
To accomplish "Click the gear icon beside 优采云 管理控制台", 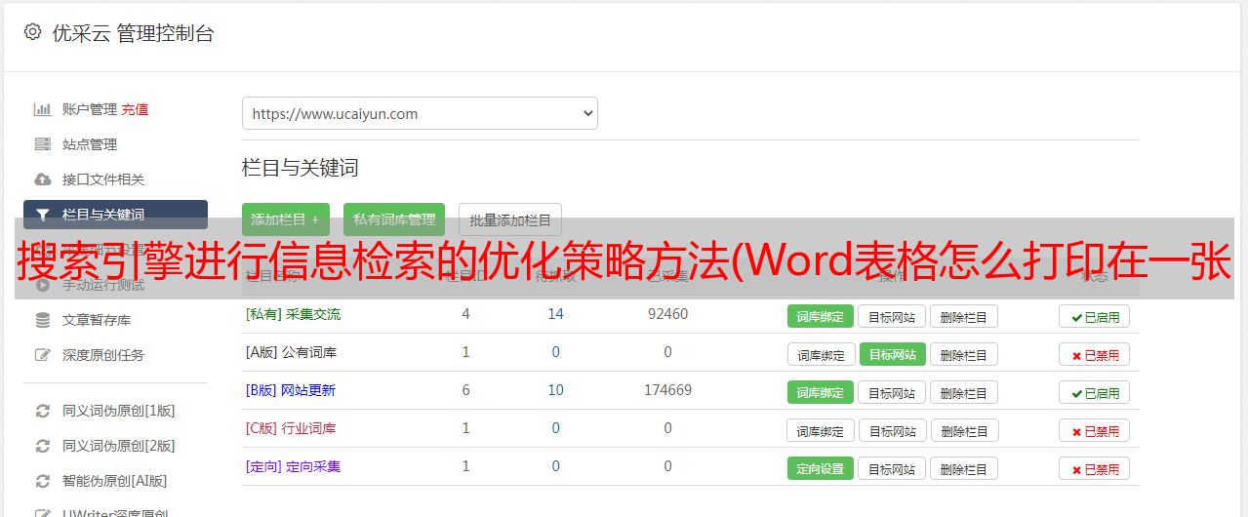I will click(x=32, y=32).
